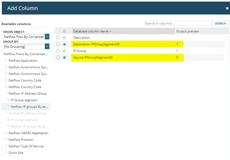This screenshot has width=230, height=160.
Task: Click the SEARCH button
Action: tap(220, 23)
